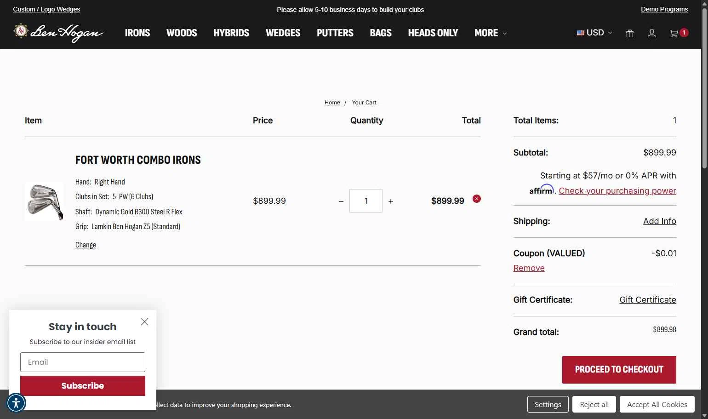Viewport: 708px width, 419px height.
Task: Remove the VALUED coupon
Action: 529,268
